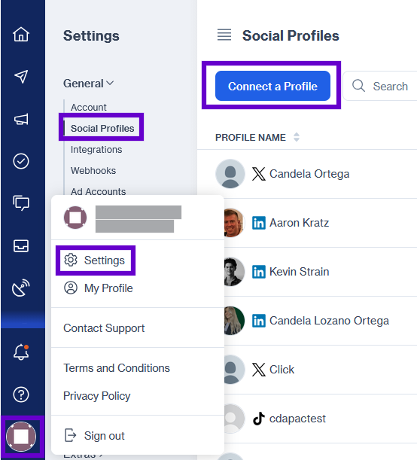The image size is (417, 460).
Task: Click Candela Lozano Ortega's profile photo
Action: click(234, 321)
